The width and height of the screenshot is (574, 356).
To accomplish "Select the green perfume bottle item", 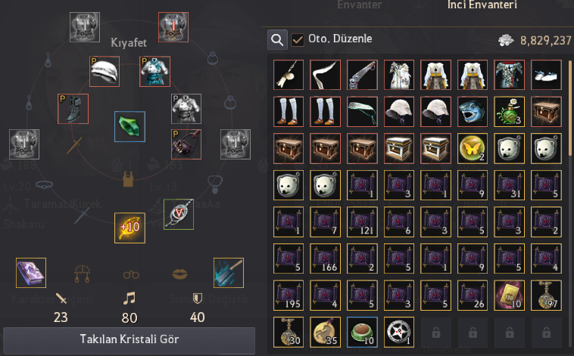I will (x=509, y=112).
